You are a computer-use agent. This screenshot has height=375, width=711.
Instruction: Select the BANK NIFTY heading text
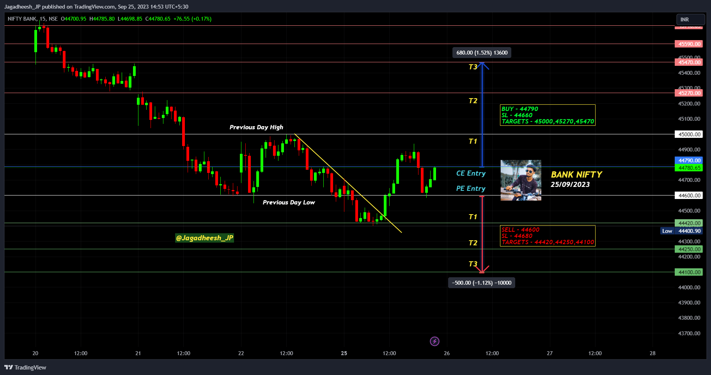pyautogui.click(x=576, y=174)
